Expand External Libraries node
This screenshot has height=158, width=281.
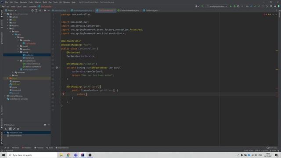tap(5, 96)
